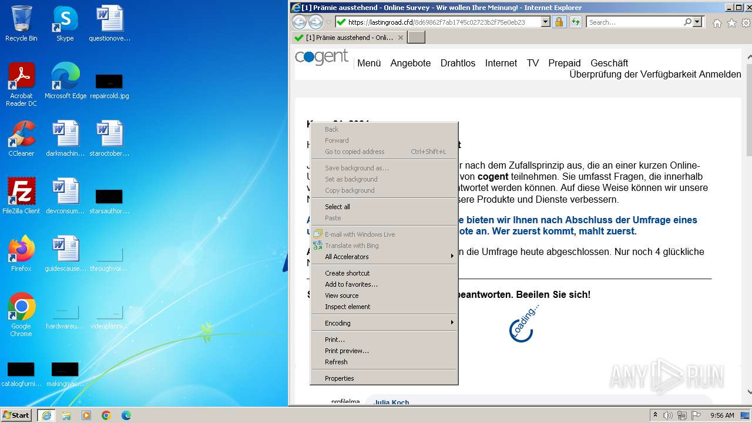The image size is (752, 423).
Task: Open the Start menu
Action: click(16, 415)
